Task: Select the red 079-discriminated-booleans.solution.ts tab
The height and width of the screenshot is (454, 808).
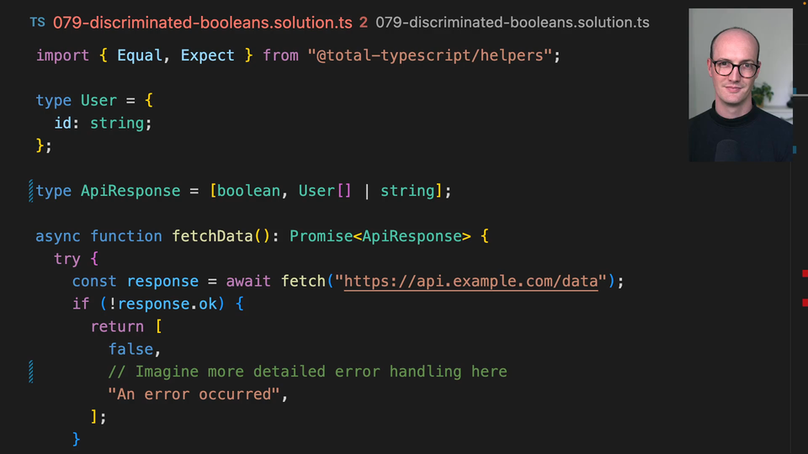Action: [x=202, y=23]
